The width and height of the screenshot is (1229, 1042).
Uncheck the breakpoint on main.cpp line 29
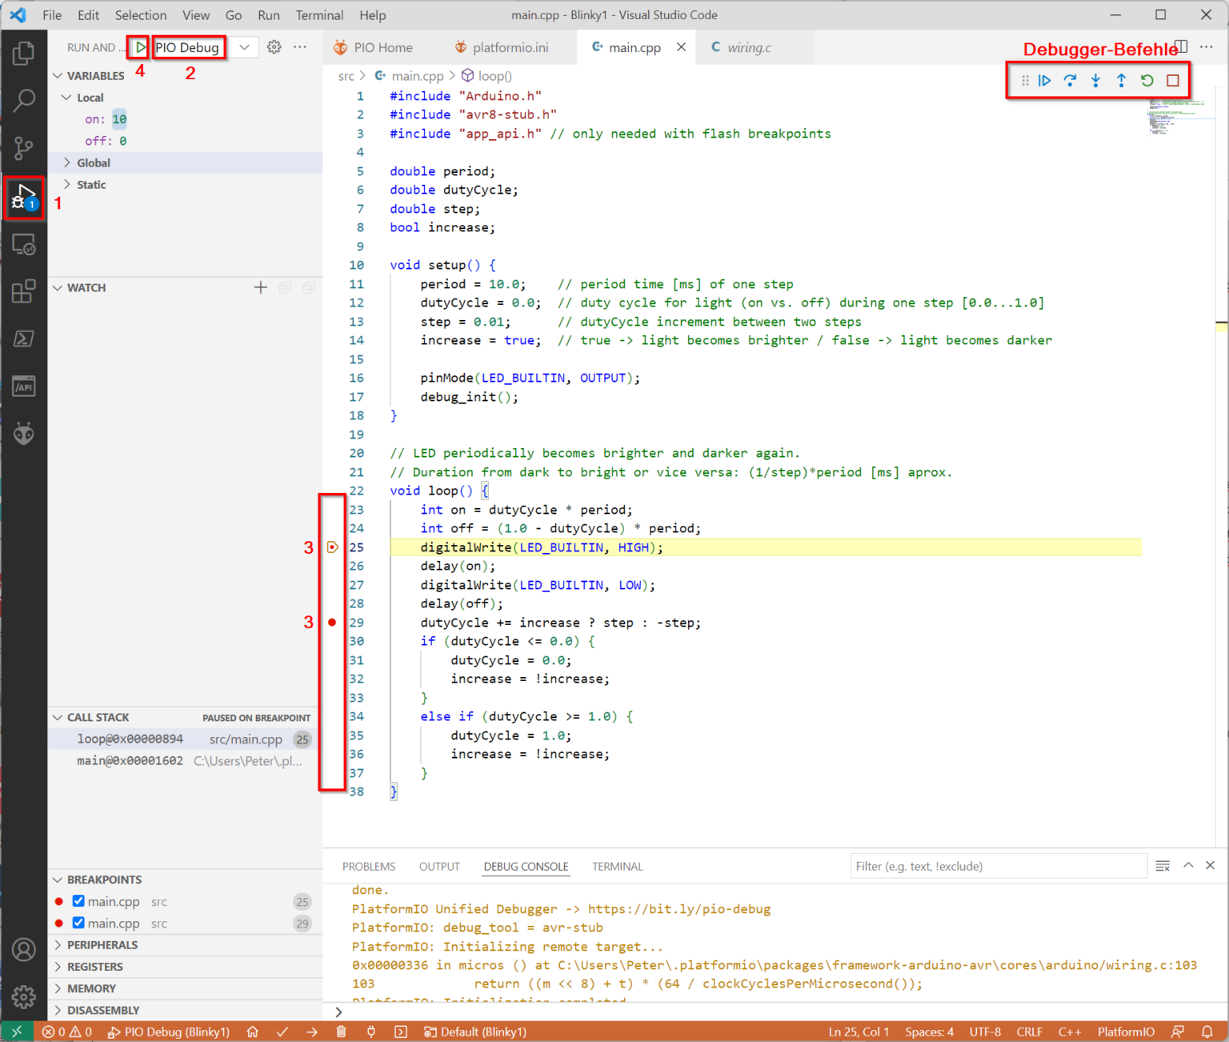point(78,924)
